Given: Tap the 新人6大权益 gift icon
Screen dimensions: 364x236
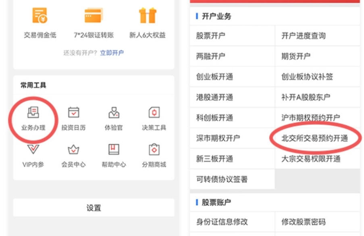Looking at the screenshot, I should click(x=147, y=16).
